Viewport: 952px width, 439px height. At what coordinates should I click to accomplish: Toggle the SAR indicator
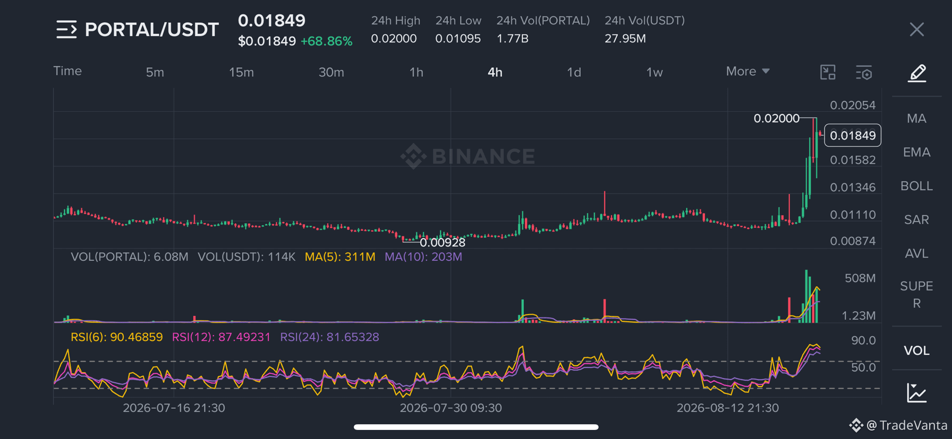point(917,219)
